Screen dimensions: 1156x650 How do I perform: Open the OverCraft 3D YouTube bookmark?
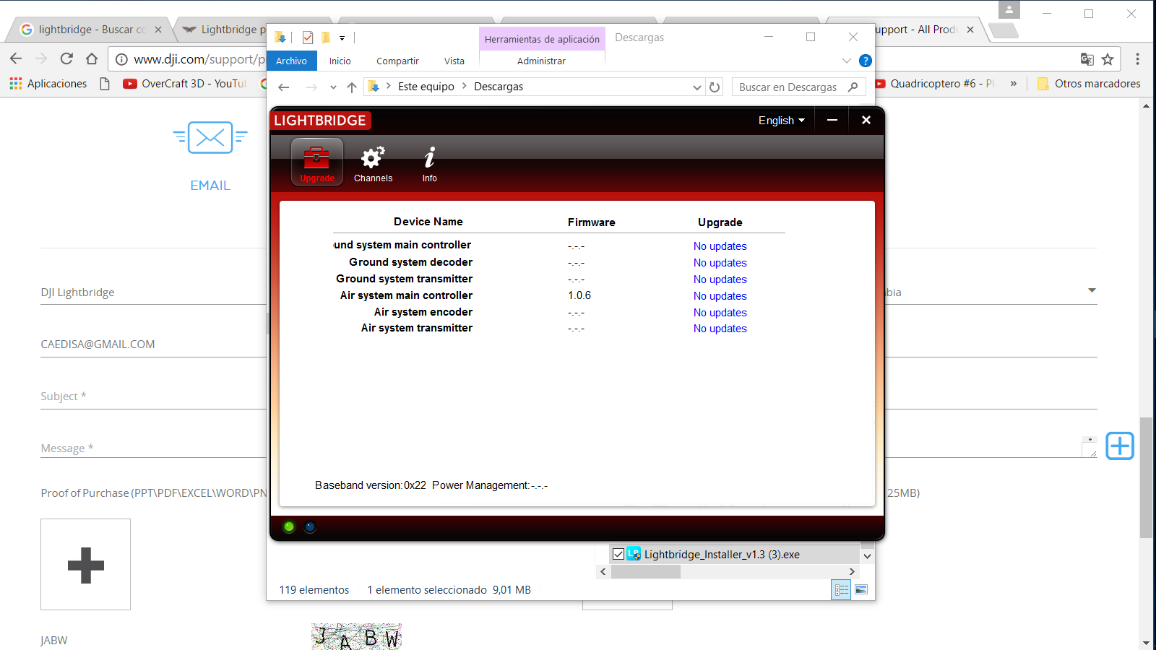pyautogui.click(x=185, y=84)
